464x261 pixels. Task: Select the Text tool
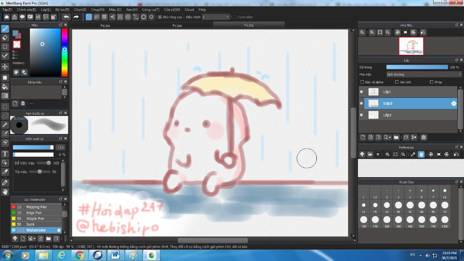click(x=5, y=154)
